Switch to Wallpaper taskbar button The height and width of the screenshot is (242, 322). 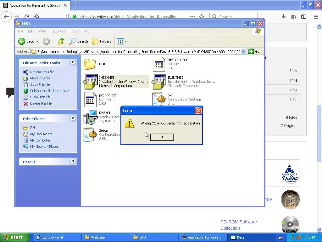pos(106,238)
